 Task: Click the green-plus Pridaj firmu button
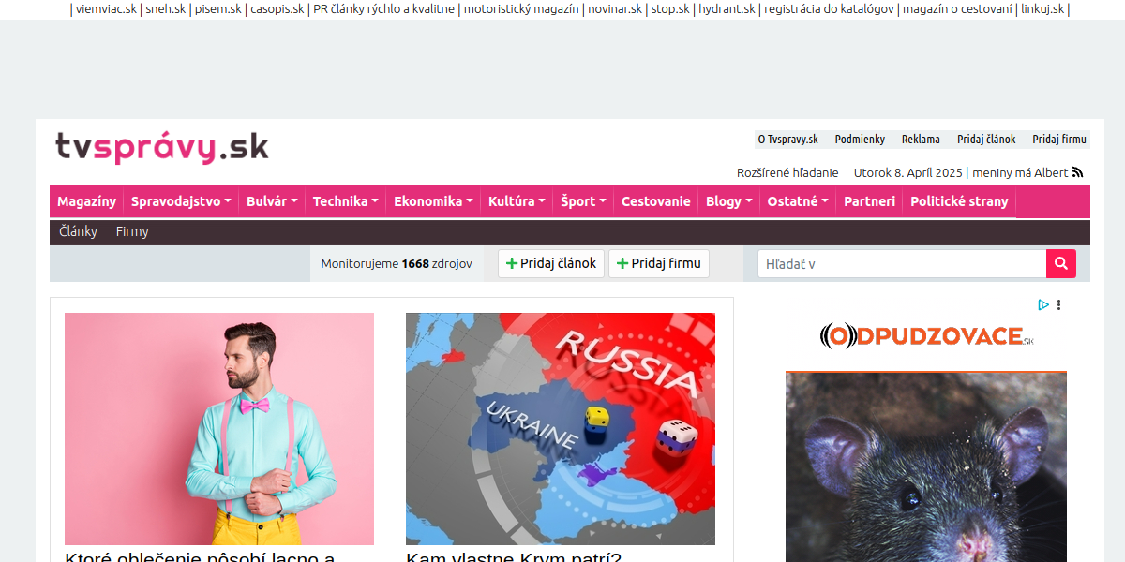(x=659, y=264)
